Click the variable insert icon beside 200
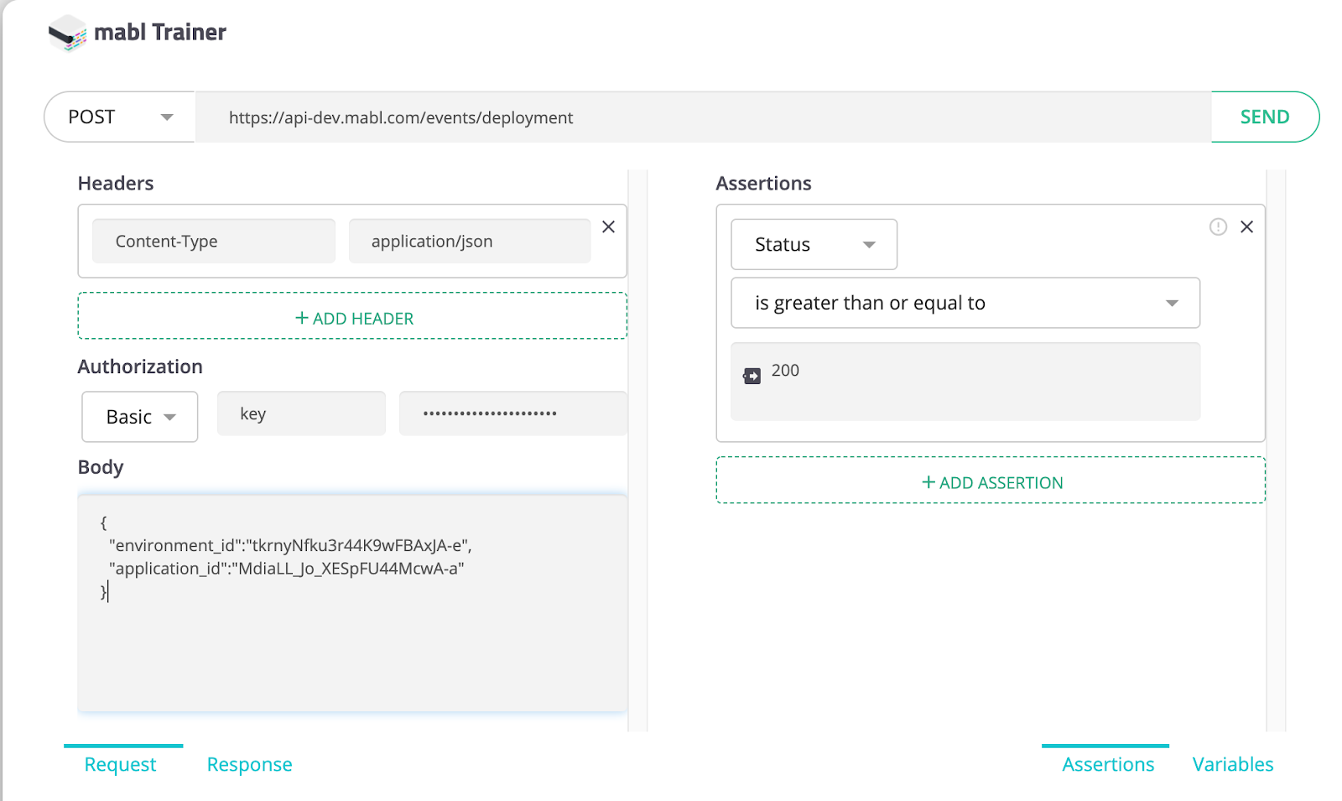Image resolution: width=1342 pixels, height=801 pixels. (752, 376)
